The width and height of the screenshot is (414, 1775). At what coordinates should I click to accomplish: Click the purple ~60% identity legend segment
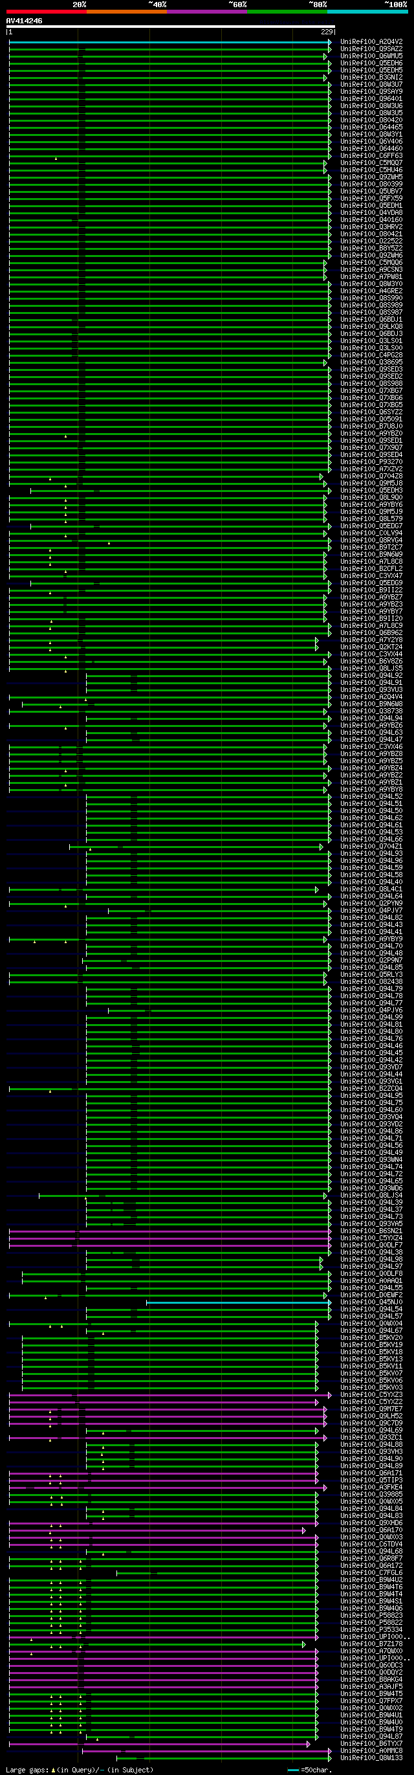pyautogui.click(x=206, y=12)
